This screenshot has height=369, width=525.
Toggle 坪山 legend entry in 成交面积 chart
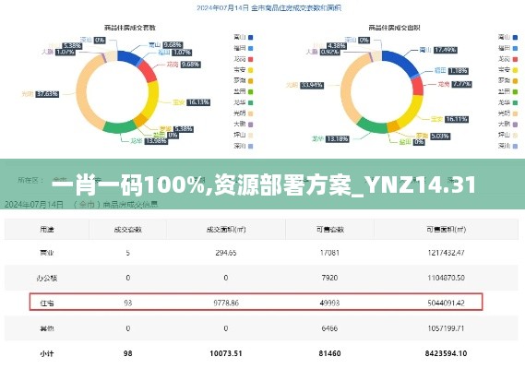(507, 135)
